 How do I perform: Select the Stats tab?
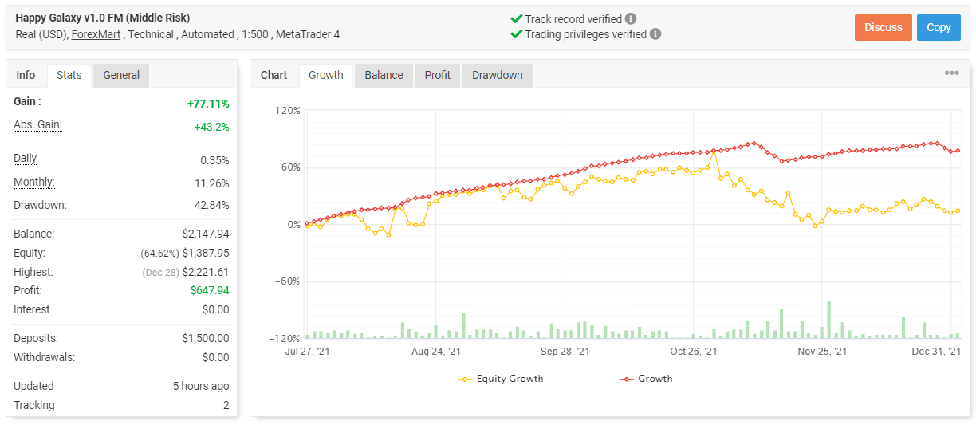pos(69,75)
